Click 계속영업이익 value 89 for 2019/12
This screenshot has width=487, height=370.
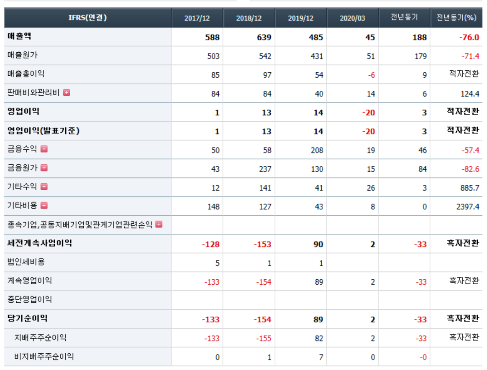[x=319, y=282]
